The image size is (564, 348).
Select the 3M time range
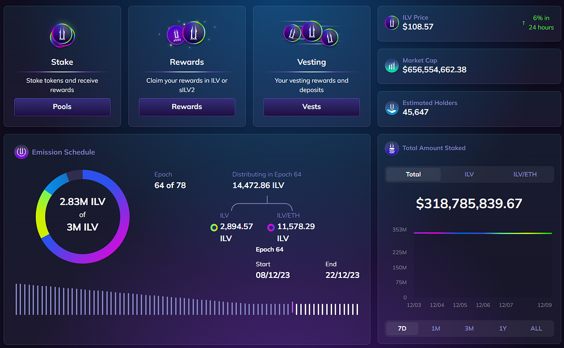[x=469, y=328]
